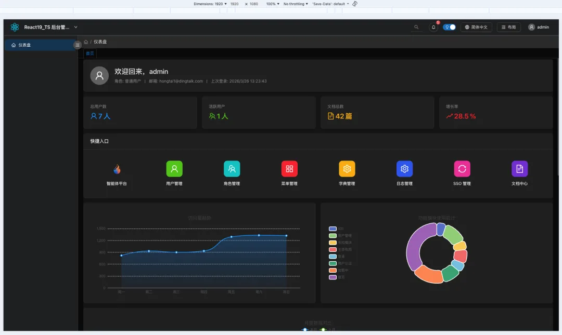Open the purple 文档中心 shortcut
This screenshot has height=335, width=562.
pos(519,169)
